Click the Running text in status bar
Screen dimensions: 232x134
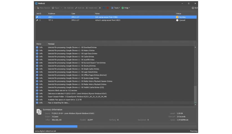194,131
